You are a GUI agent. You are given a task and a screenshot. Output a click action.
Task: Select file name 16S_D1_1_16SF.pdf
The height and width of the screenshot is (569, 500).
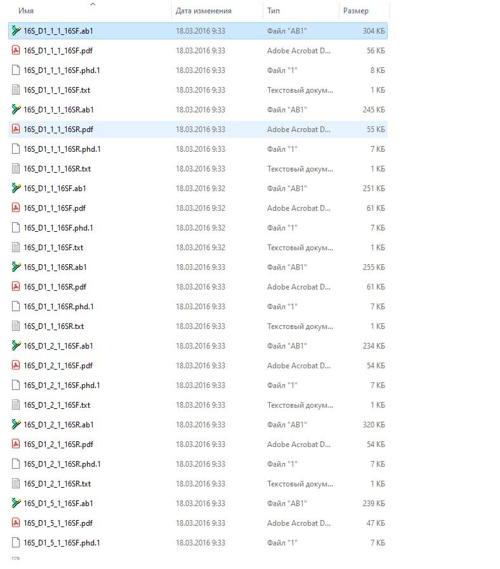(55, 208)
